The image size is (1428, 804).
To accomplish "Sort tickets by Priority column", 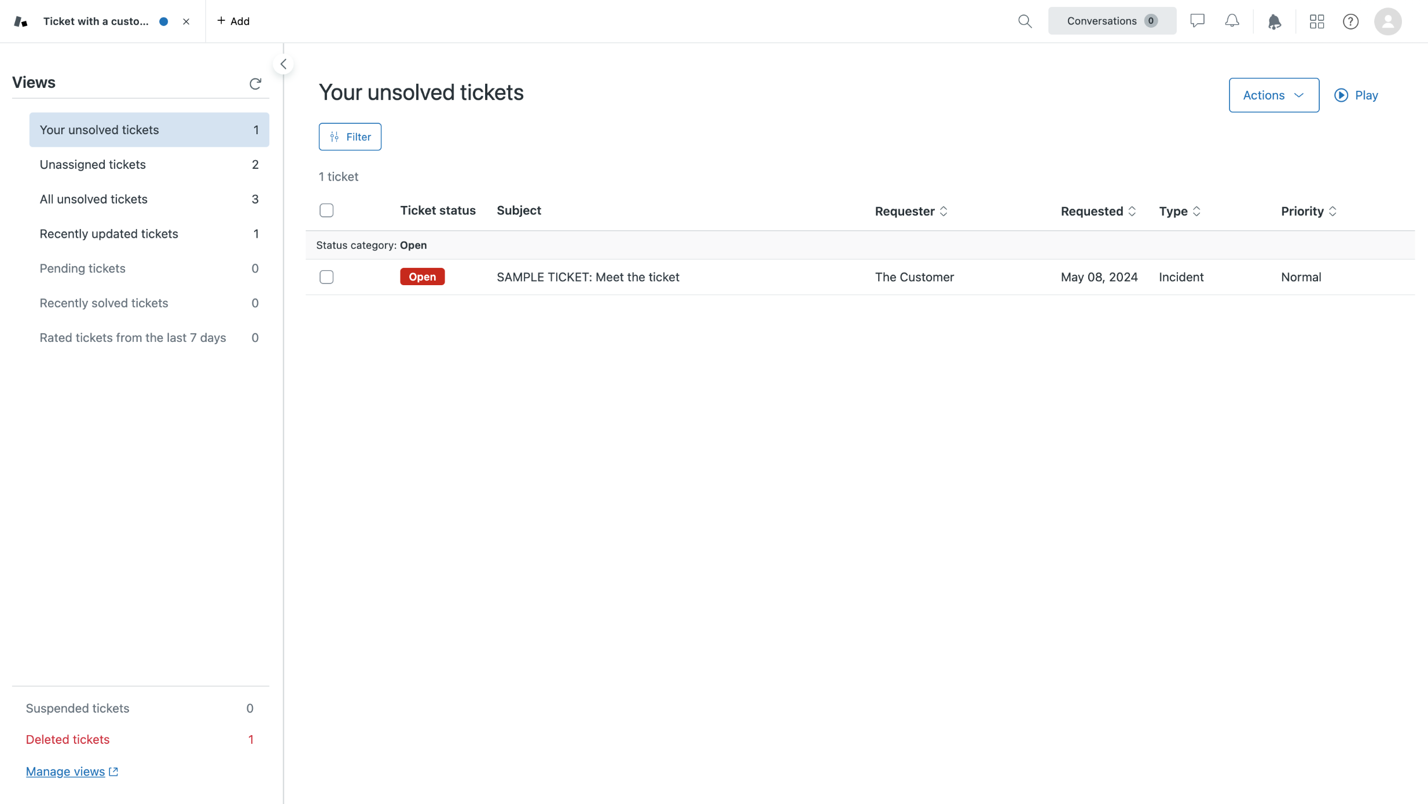I will click(x=1308, y=211).
